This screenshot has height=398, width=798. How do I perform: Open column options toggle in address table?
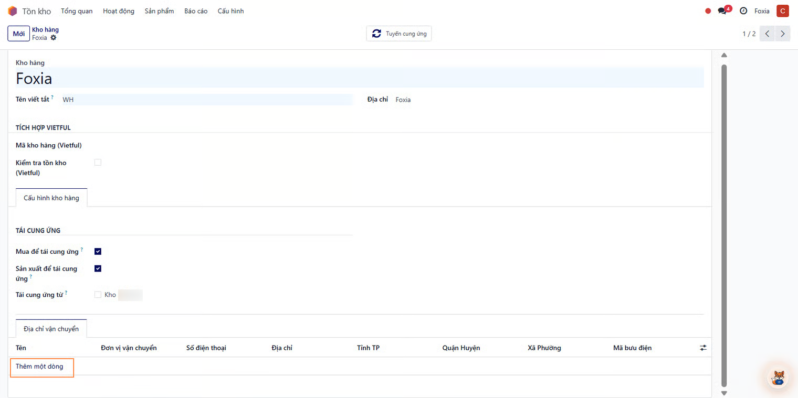(x=703, y=348)
